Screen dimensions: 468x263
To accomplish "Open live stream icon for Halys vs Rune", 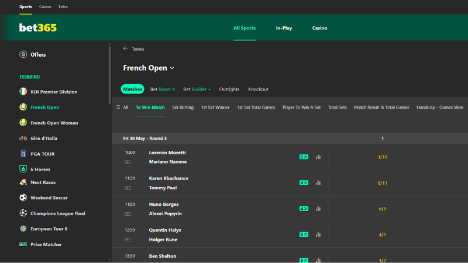I will pos(128,240).
